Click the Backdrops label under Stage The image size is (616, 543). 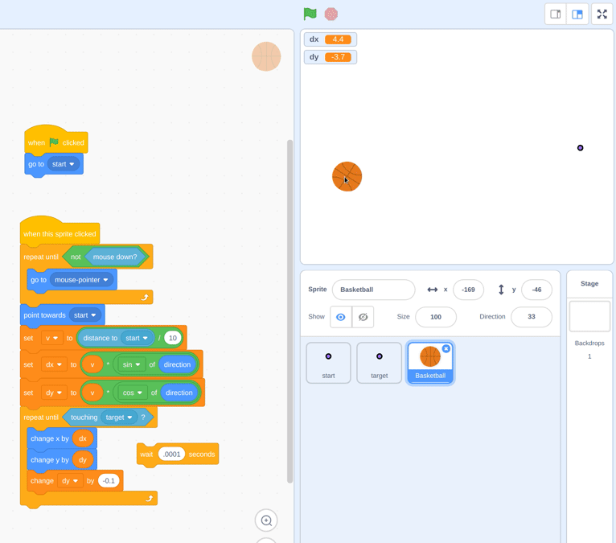point(589,343)
